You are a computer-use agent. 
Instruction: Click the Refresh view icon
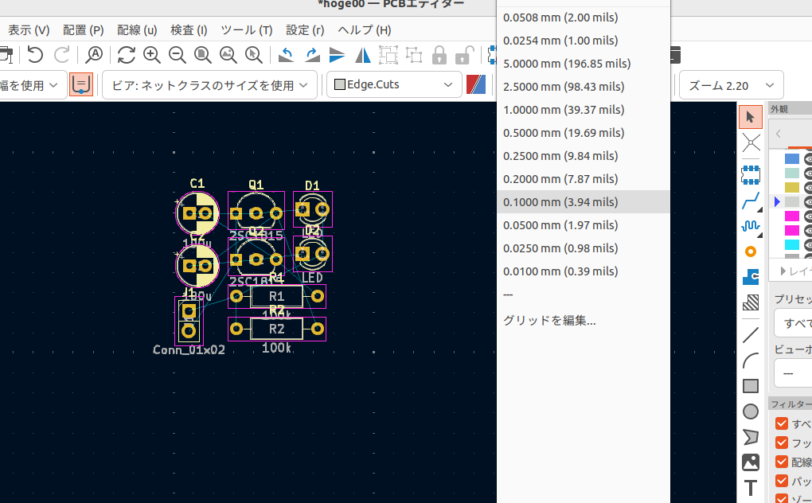126,54
